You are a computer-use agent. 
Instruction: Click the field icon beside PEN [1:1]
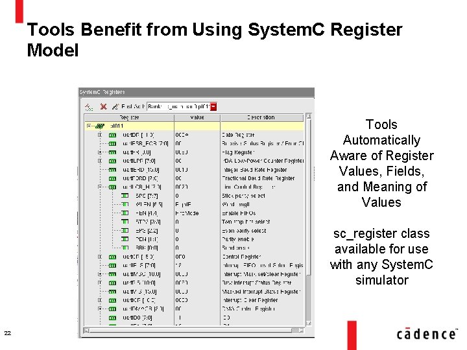125,239
